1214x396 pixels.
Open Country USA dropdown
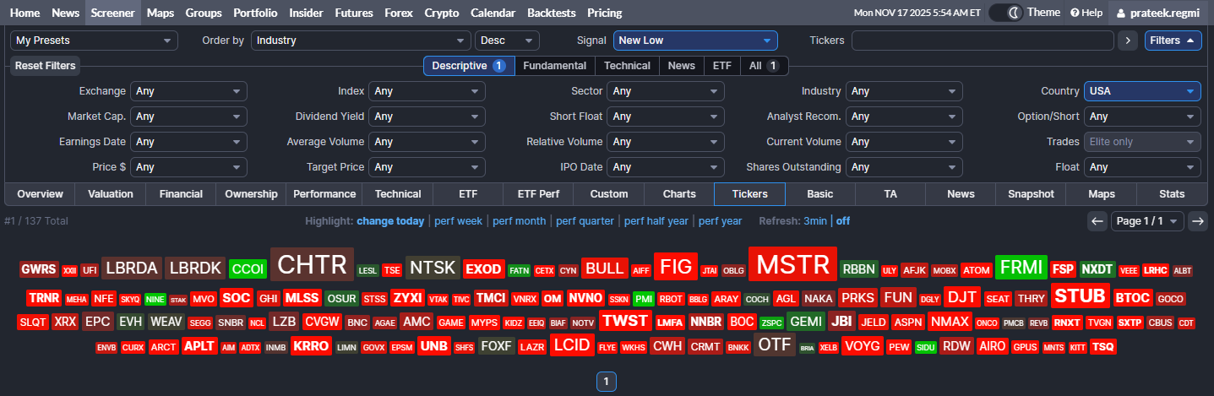[1142, 91]
